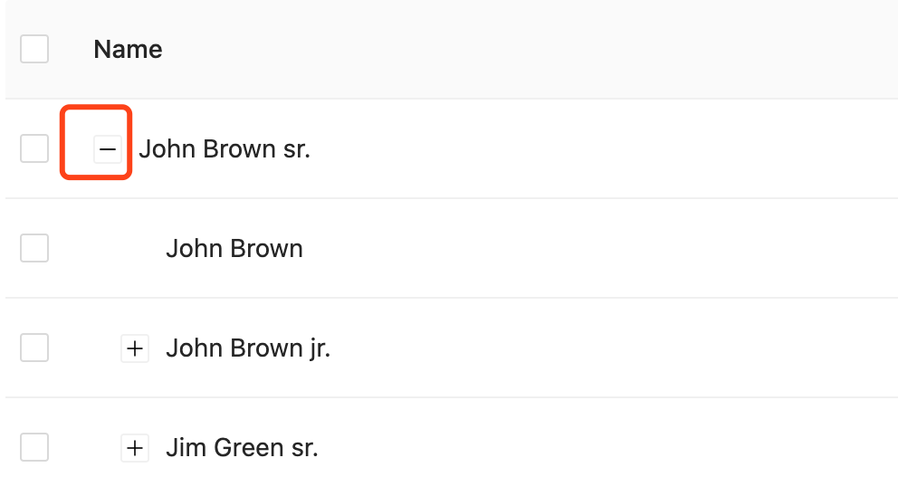The height and width of the screenshot is (496, 898).
Task: Click the Name column header
Action: click(x=128, y=49)
